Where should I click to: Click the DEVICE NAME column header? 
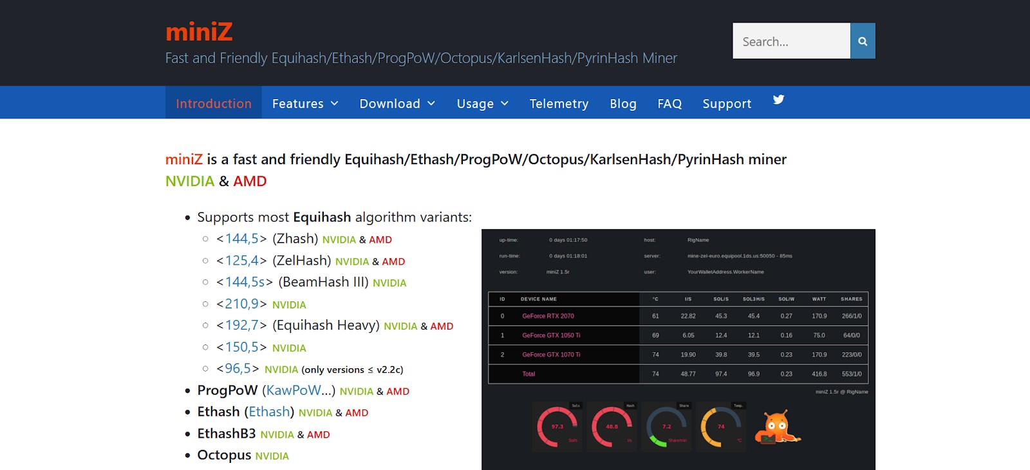pyautogui.click(x=539, y=299)
